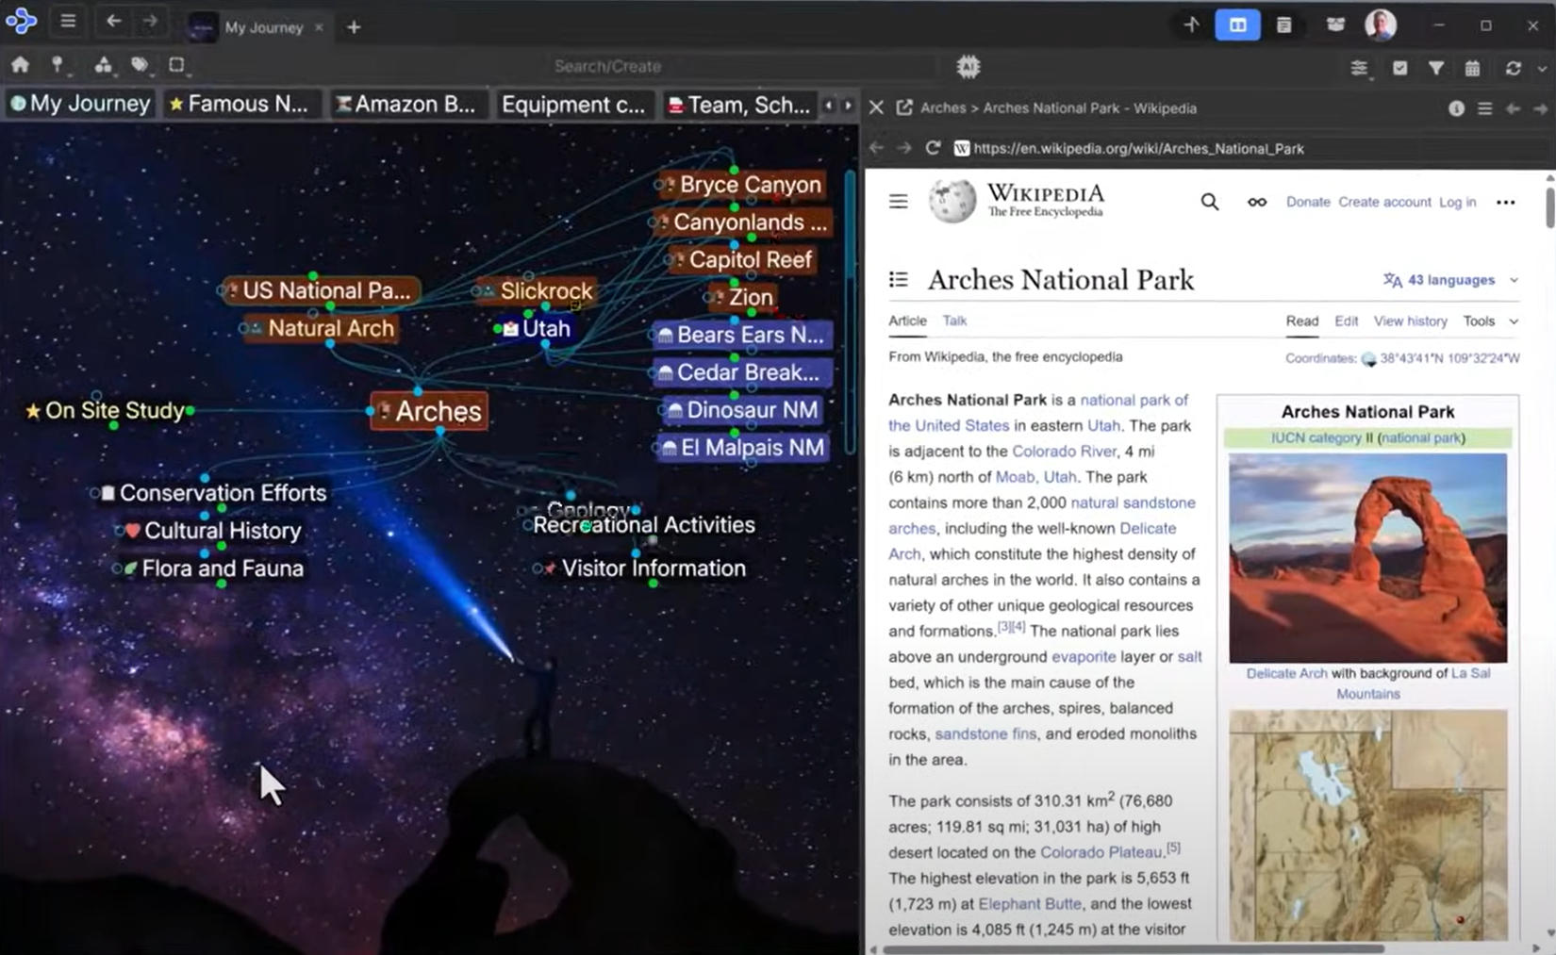Toggle the split-pane layout button
Screen dimensions: 1556x955
pos(1237,25)
